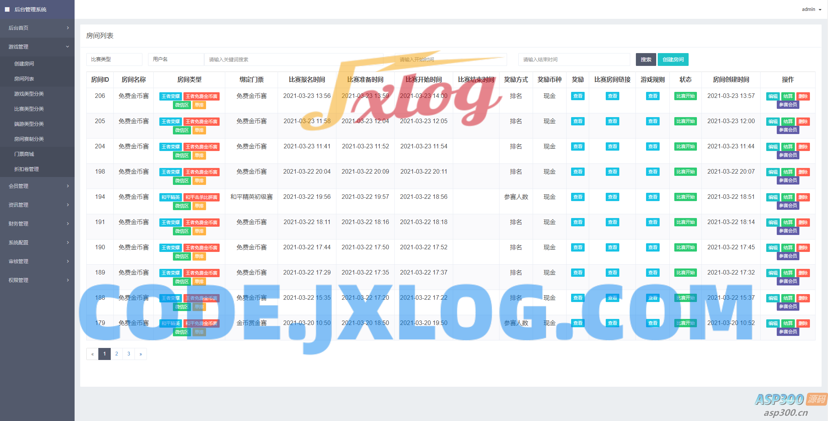Screen dimensions: 828x421
Task: Select 折扣卷管理 in the sidebar
Action: click(x=26, y=169)
